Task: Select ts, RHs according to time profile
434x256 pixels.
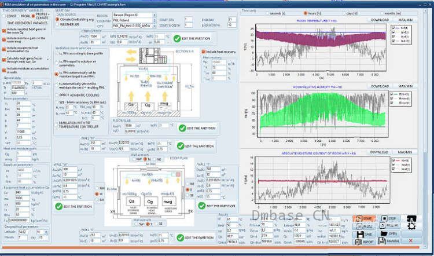Action: click(x=57, y=53)
